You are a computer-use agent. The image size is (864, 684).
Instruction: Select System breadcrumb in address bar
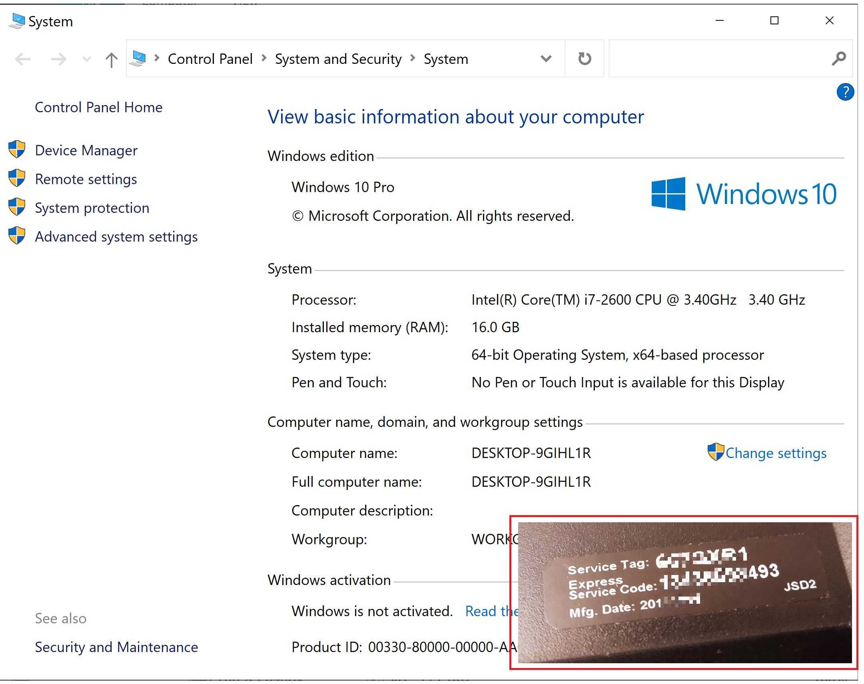pyautogui.click(x=446, y=59)
